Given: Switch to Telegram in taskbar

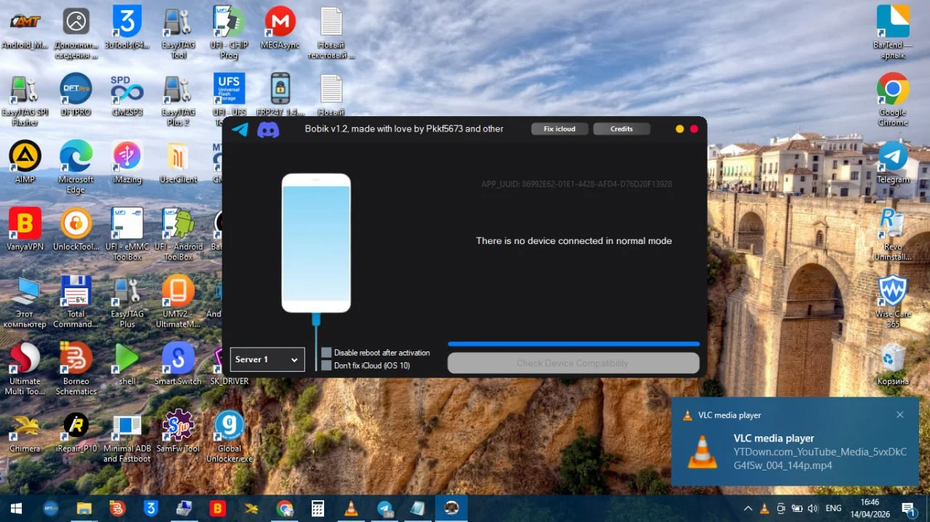Looking at the screenshot, I should click(385, 508).
